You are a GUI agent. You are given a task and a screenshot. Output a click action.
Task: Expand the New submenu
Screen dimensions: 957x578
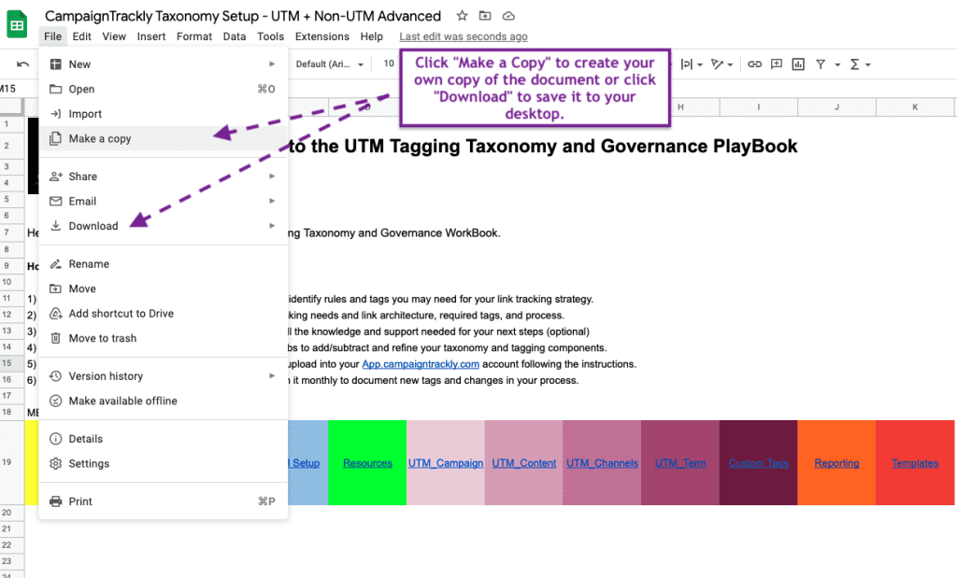[x=272, y=64]
